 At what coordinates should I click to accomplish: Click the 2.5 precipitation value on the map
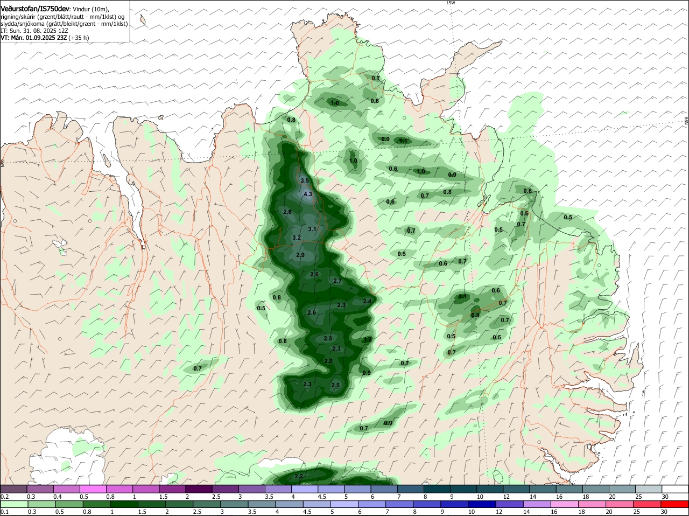tap(335, 385)
